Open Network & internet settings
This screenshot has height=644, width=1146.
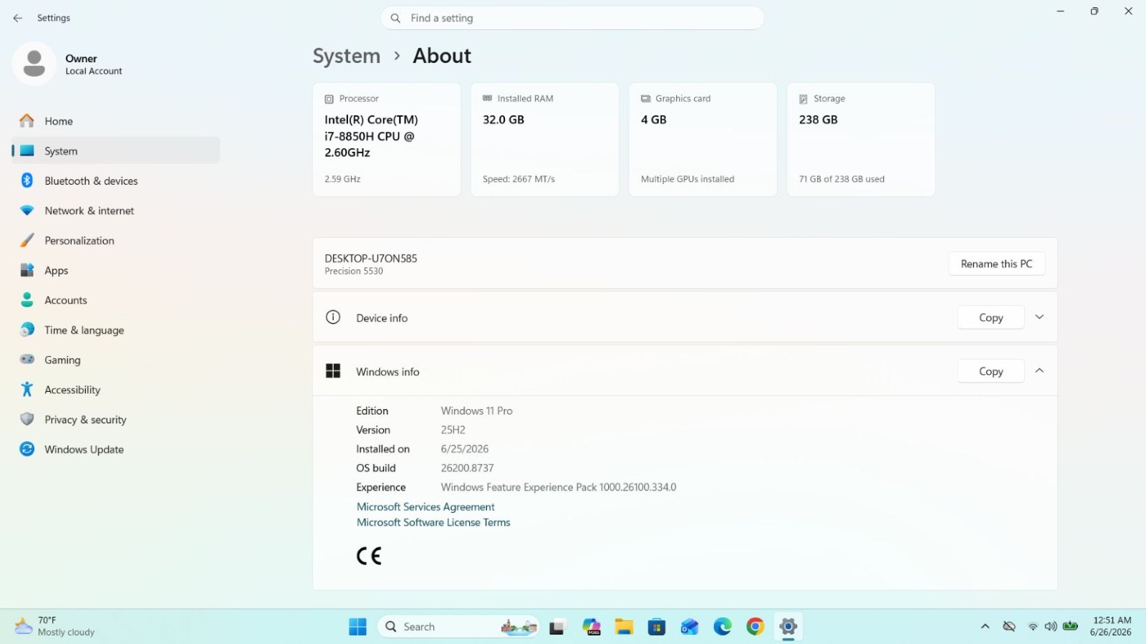[116, 211]
